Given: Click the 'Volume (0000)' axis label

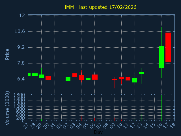Looking at the screenshot, I should point(7,108).
